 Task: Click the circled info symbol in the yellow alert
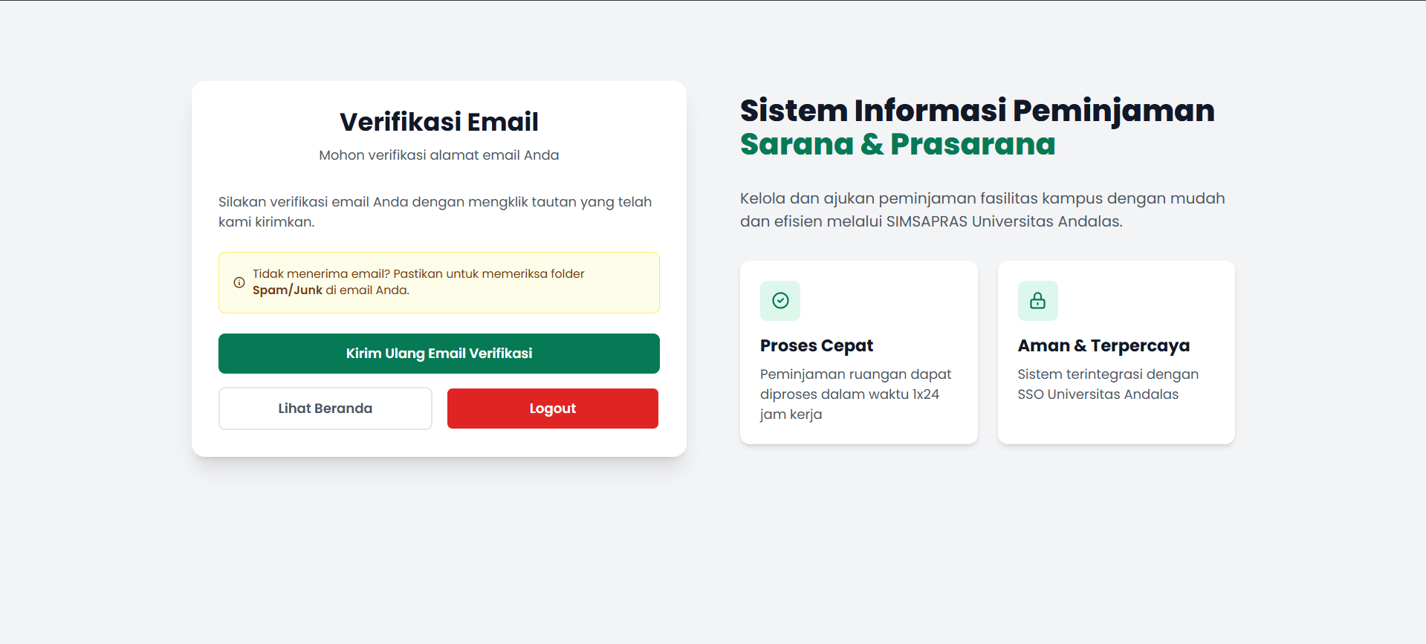point(239,282)
